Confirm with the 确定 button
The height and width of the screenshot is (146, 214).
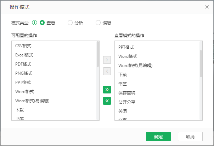point(158,136)
